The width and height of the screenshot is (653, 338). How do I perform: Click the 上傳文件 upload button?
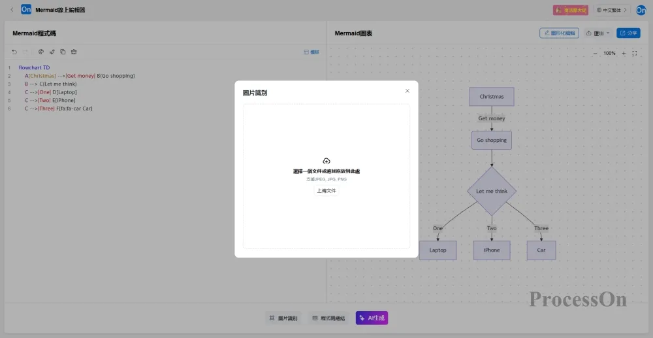coord(326,191)
